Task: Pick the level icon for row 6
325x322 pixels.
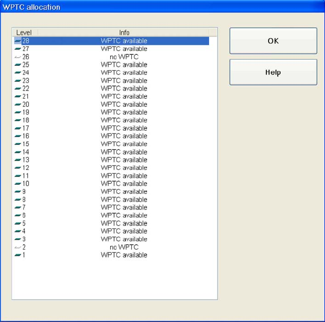Action: click(18, 215)
